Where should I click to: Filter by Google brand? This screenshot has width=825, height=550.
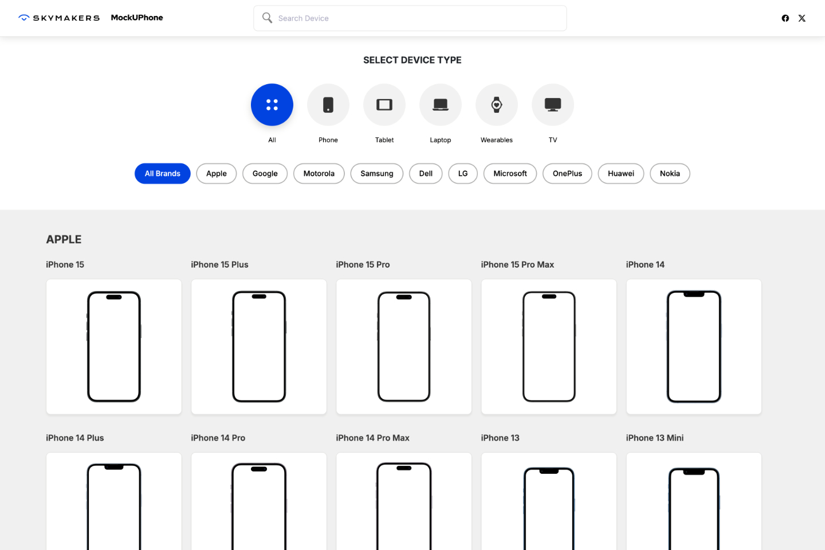(x=265, y=174)
